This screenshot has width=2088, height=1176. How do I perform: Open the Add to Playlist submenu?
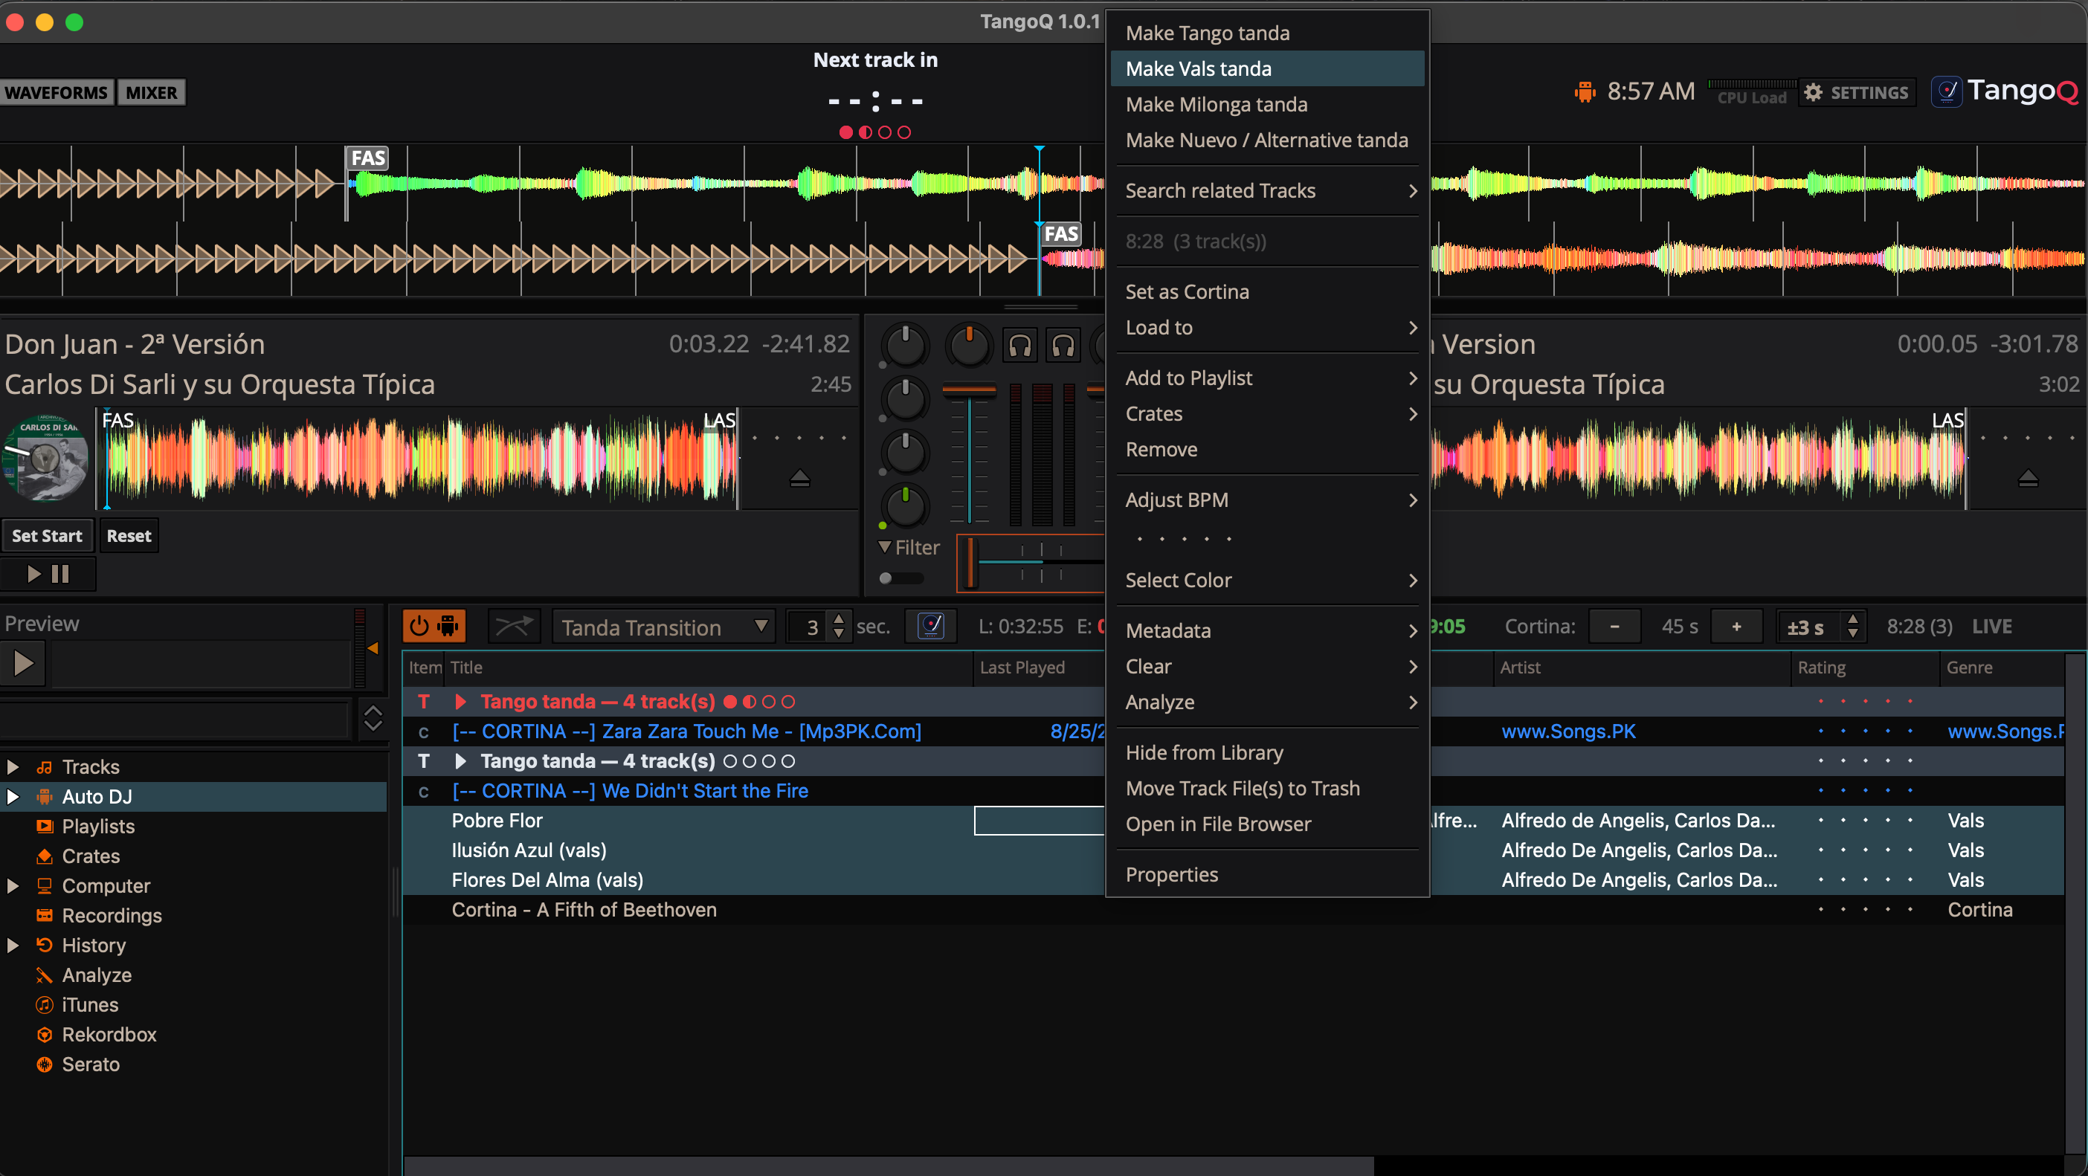pos(1267,378)
